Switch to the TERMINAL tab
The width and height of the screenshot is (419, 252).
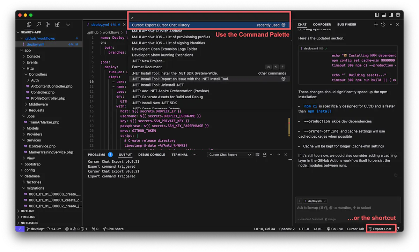click(179, 155)
